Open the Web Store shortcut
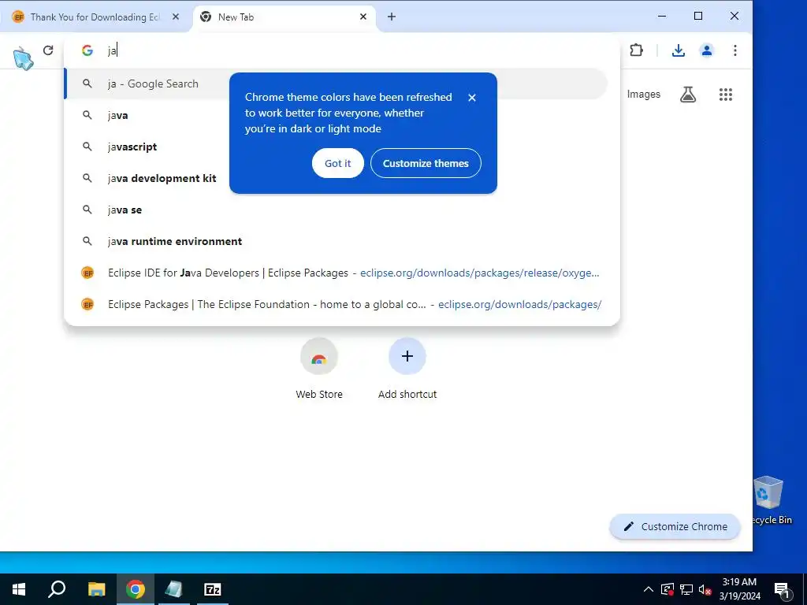Viewport: 807px width, 605px height. 319,369
